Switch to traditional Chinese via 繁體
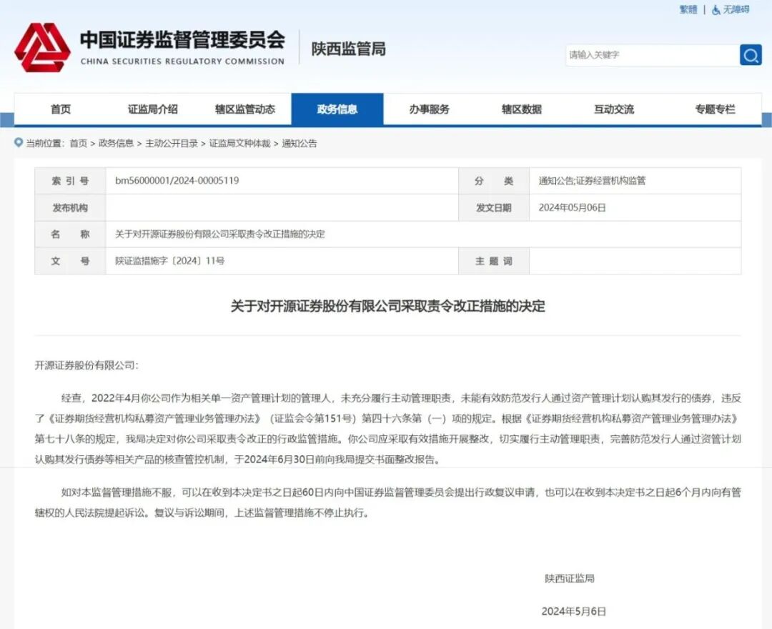 (688, 9)
